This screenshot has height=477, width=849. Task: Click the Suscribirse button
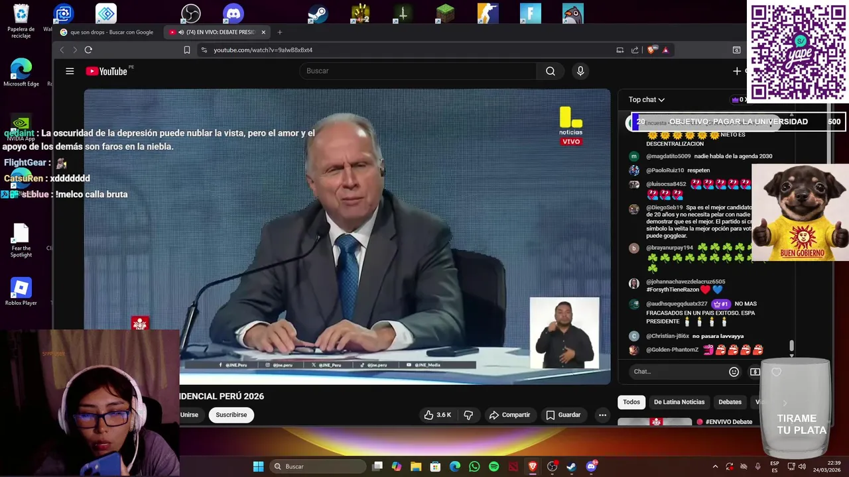(231, 415)
